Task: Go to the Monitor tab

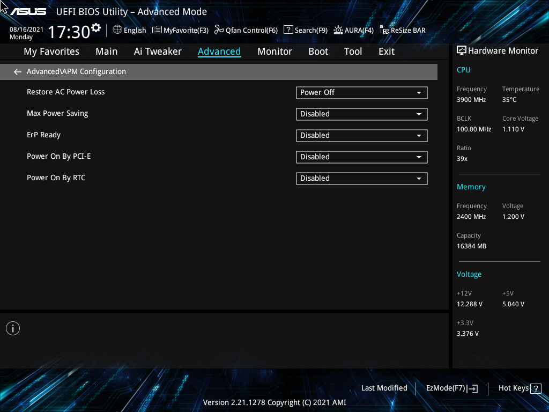Action: (x=275, y=51)
